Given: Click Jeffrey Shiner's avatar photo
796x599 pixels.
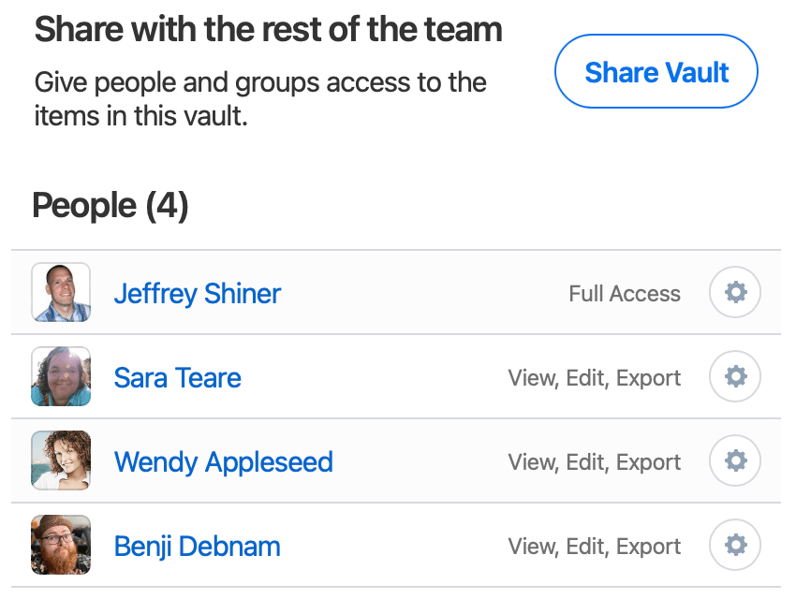Looking at the screenshot, I should point(60,292).
